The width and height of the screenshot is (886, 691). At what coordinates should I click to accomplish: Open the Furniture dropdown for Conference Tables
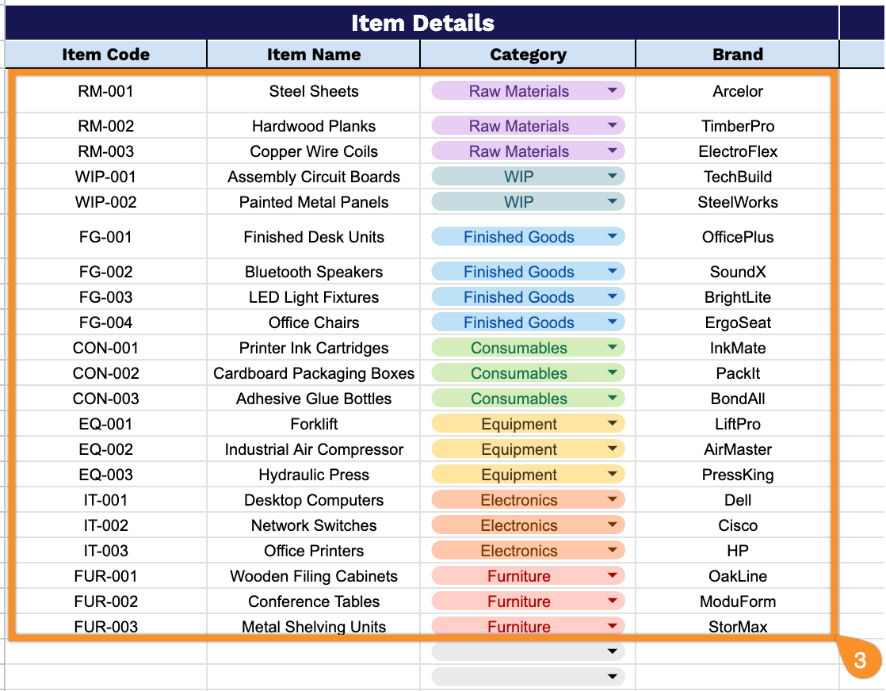pos(612,601)
